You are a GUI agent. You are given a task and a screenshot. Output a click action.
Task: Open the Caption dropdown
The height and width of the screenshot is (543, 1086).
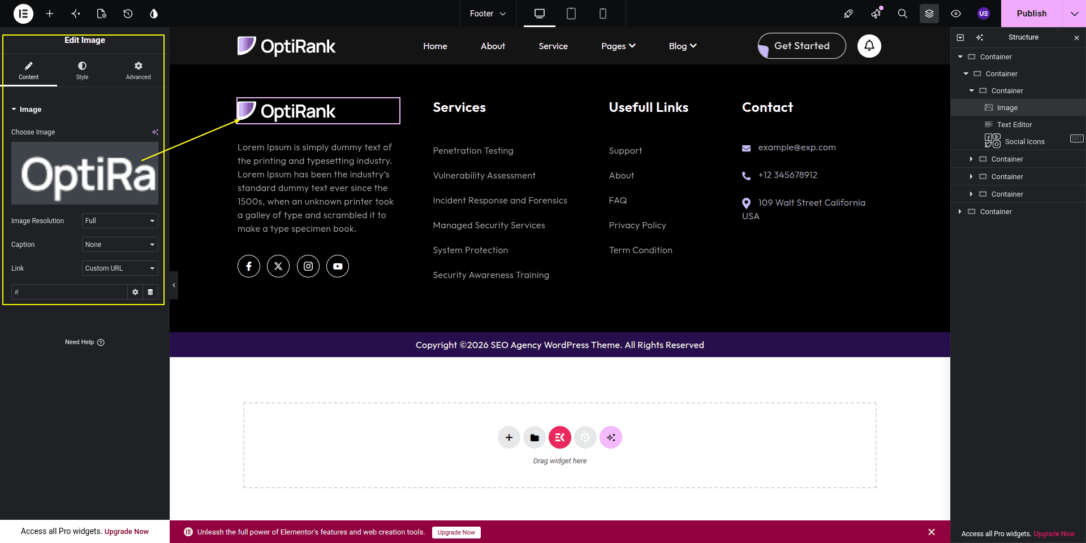120,245
